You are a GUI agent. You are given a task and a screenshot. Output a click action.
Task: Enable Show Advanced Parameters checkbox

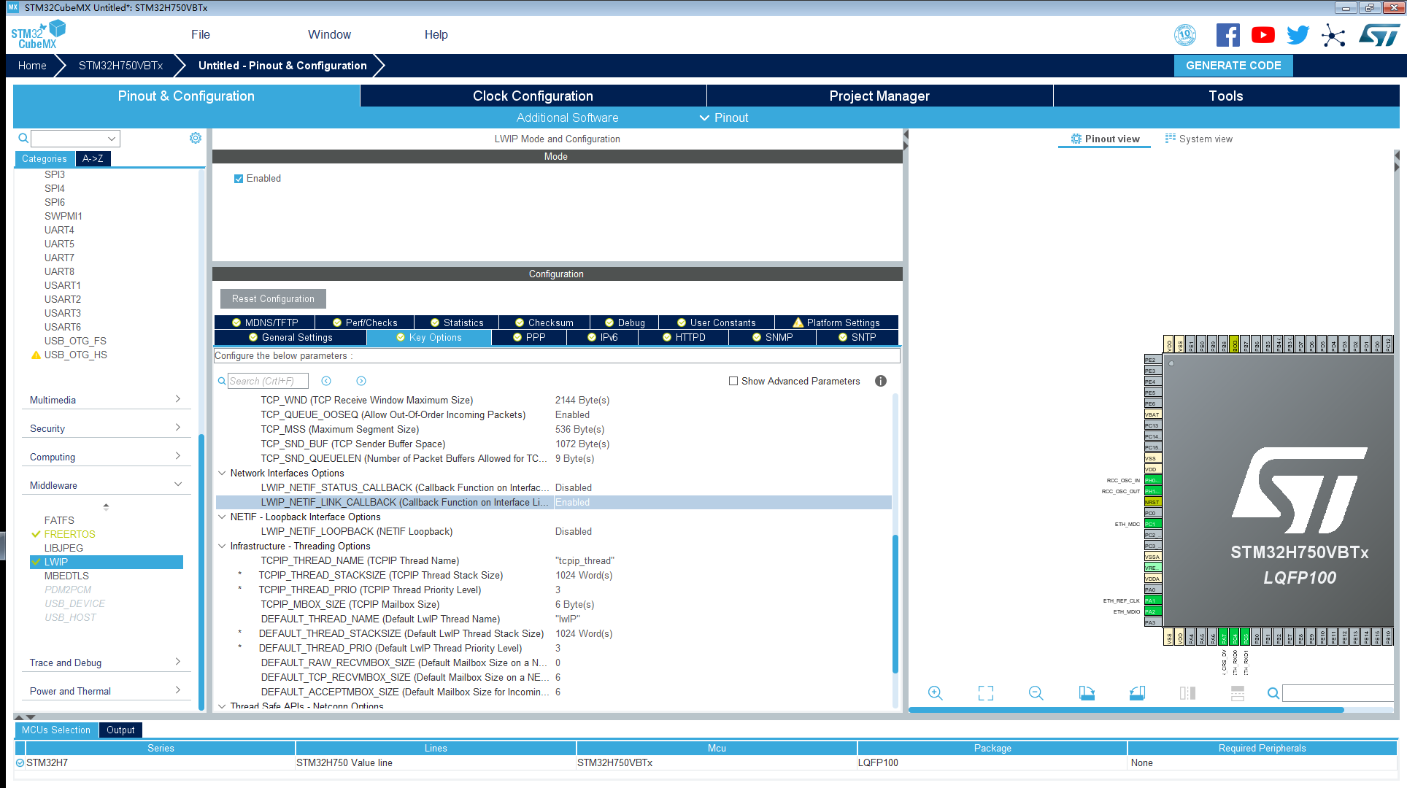point(733,381)
